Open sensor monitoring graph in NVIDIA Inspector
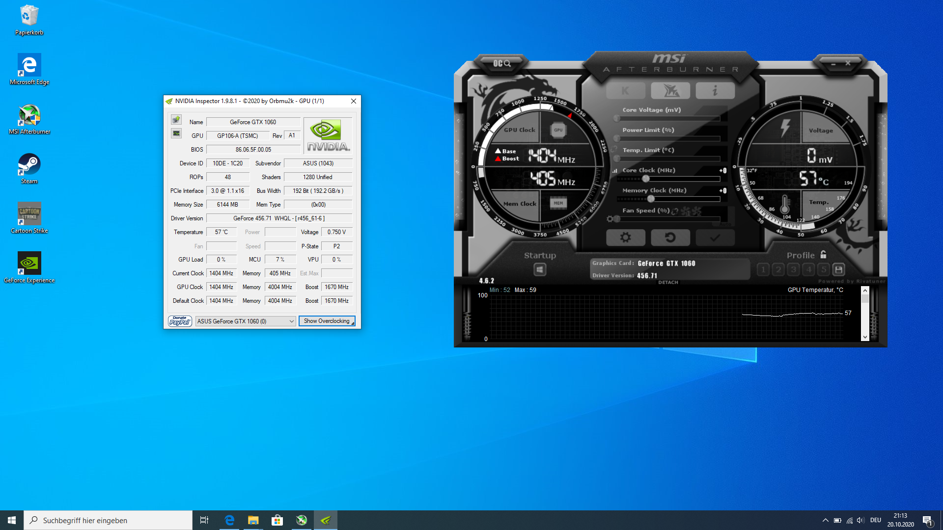The height and width of the screenshot is (530, 943). (176, 133)
